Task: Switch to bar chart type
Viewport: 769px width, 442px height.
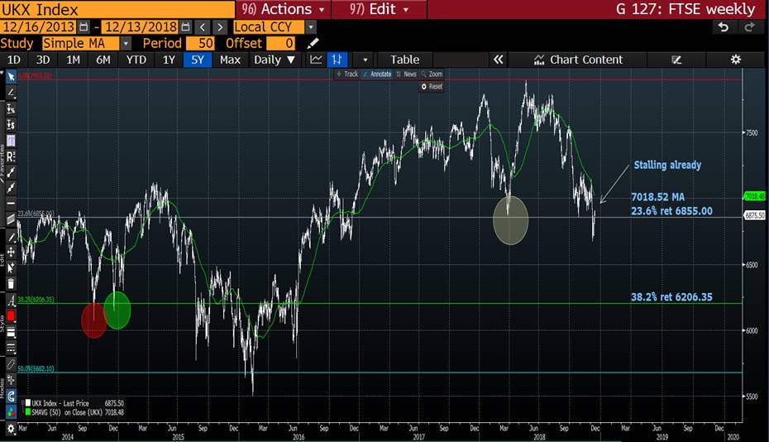Action: [337, 60]
